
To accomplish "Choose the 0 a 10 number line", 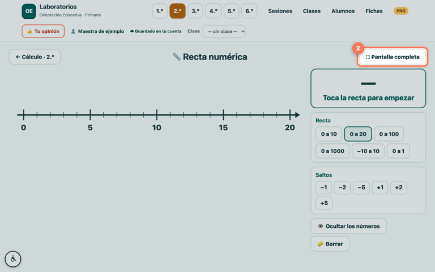I will (x=329, y=134).
